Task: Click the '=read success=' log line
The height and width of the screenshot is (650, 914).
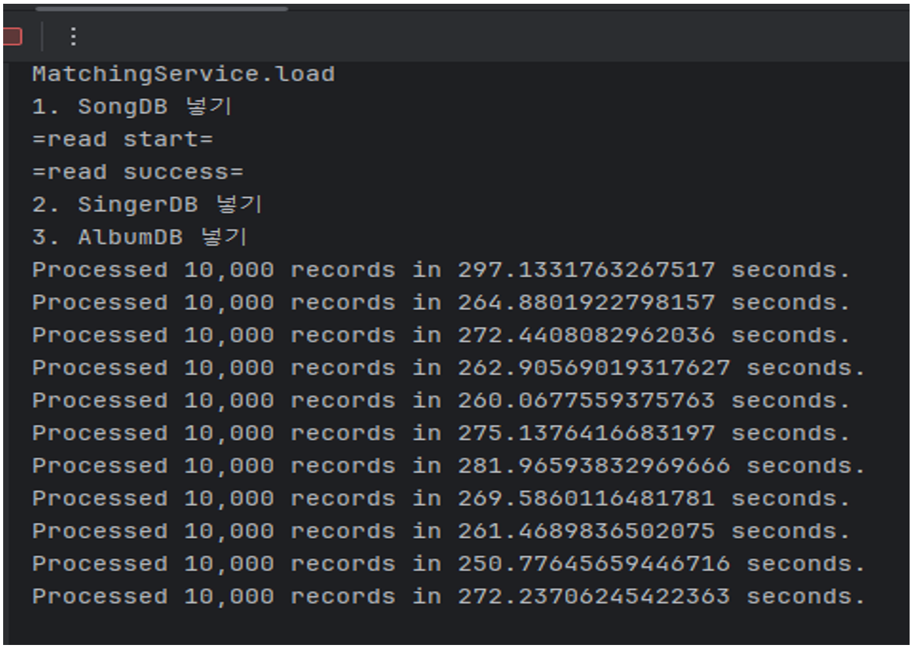Action: point(138,172)
